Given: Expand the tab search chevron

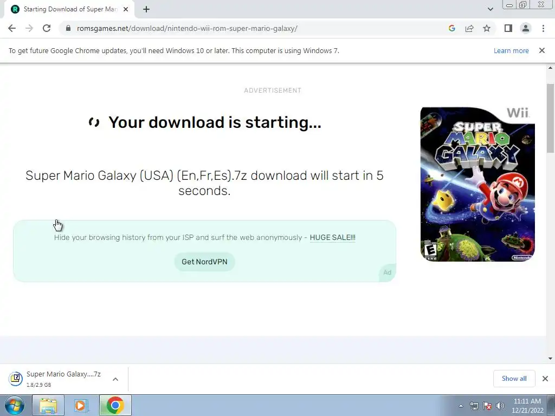Looking at the screenshot, I should (490, 10).
